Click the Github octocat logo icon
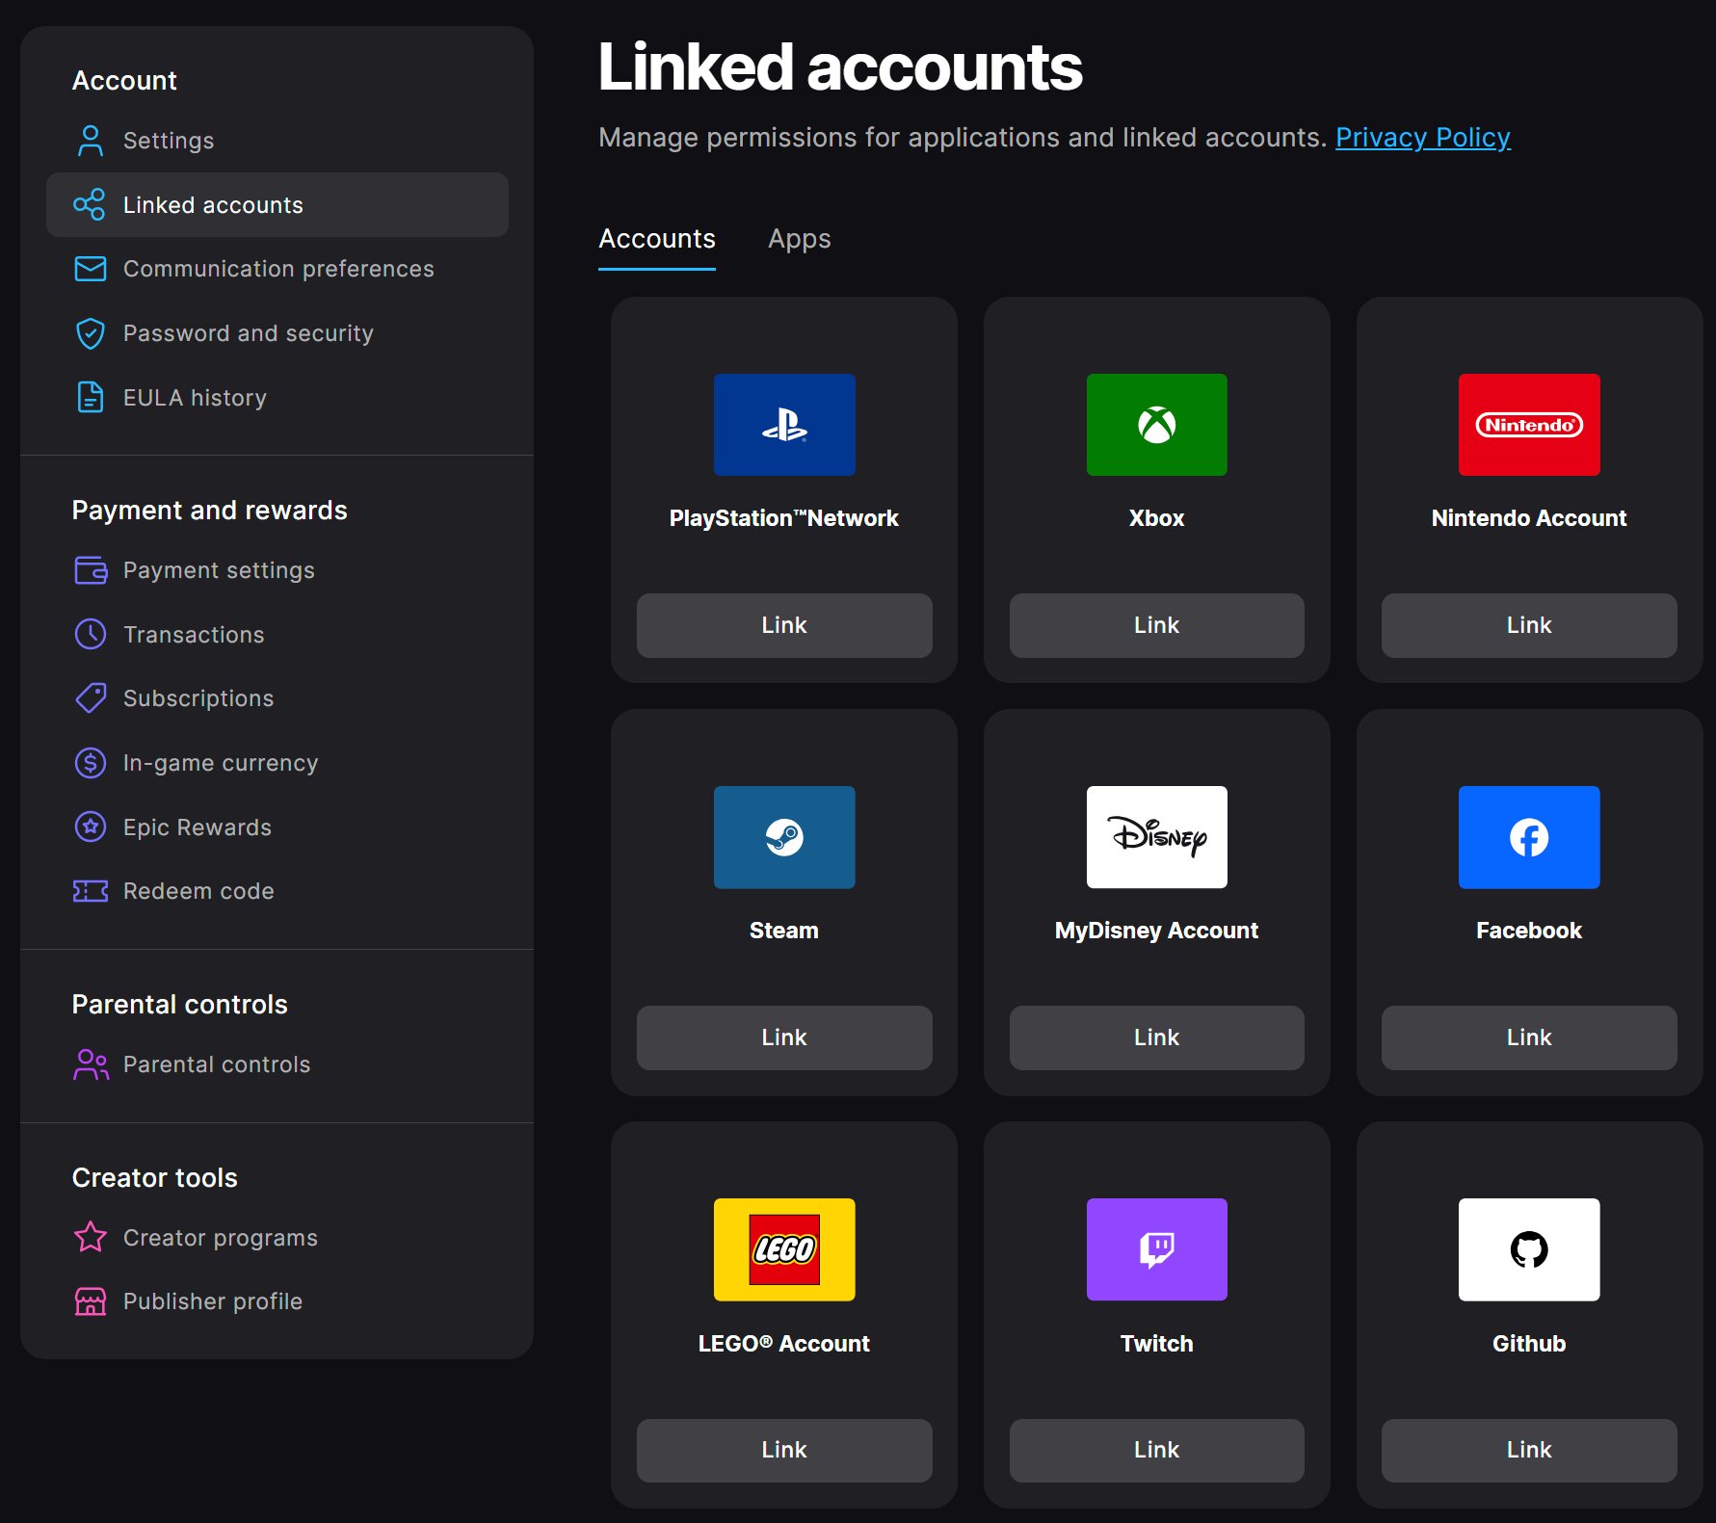This screenshot has height=1523, width=1716. [x=1528, y=1249]
